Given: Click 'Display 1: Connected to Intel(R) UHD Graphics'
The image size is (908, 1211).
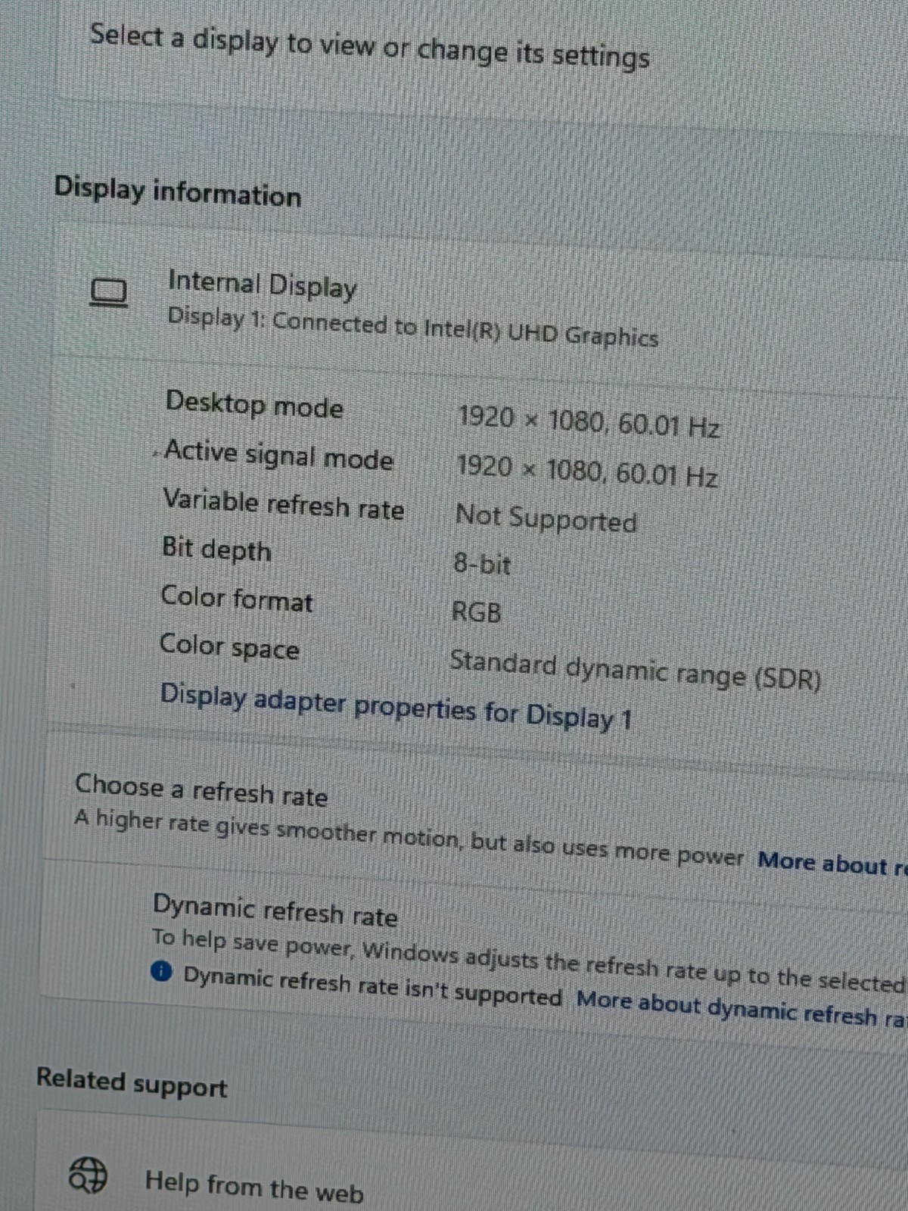Looking at the screenshot, I should (412, 326).
